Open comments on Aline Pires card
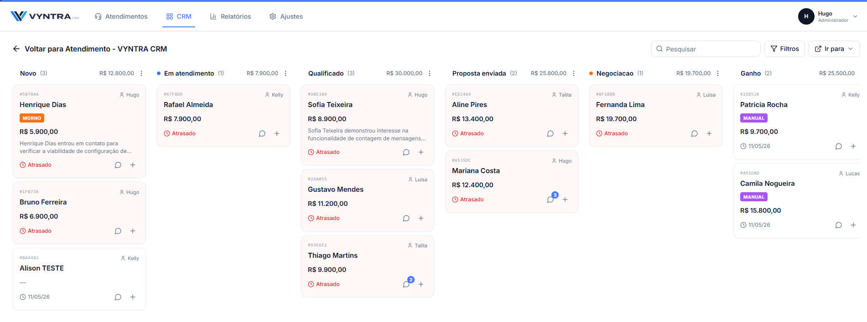The width and height of the screenshot is (867, 322). click(550, 133)
